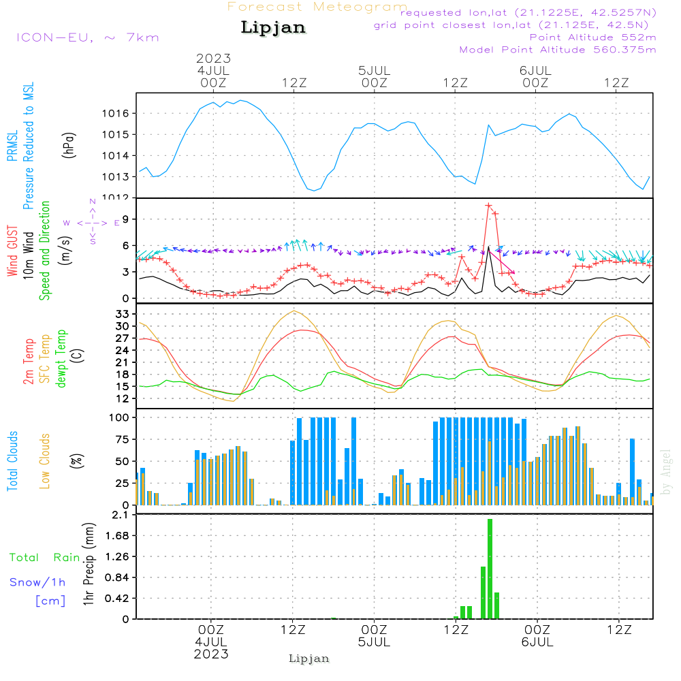Click the requested lon,lat coordinates line
The image size is (681, 681).
click(x=528, y=13)
